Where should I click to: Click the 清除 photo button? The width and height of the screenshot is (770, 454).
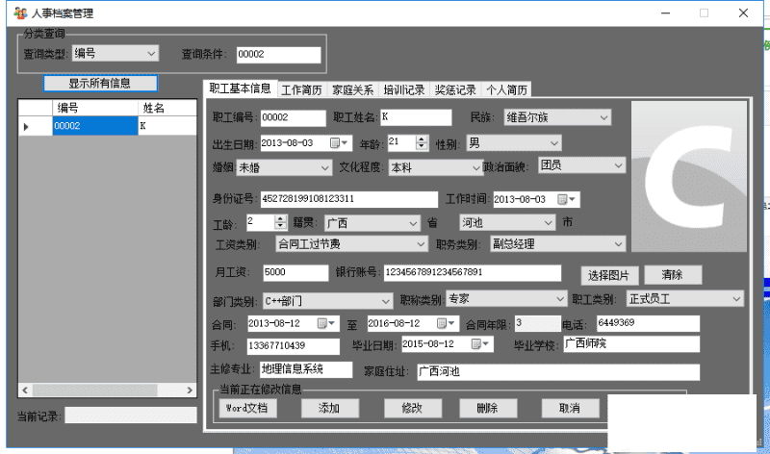point(672,275)
